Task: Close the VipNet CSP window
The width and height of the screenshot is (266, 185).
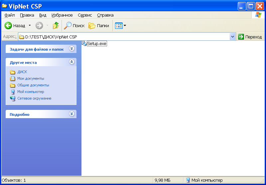Action: [x=260, y=6]
